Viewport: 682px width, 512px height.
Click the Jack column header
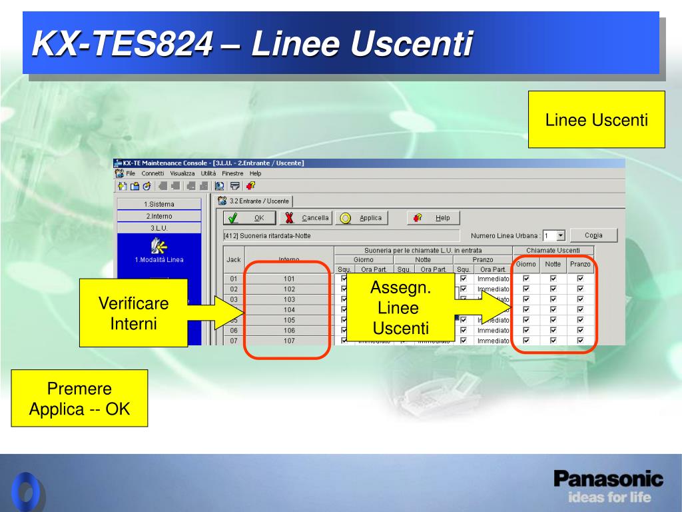tap(234, 259)
